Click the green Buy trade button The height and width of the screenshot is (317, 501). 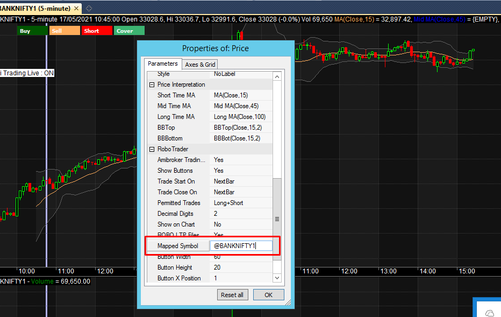coord(32,31)
